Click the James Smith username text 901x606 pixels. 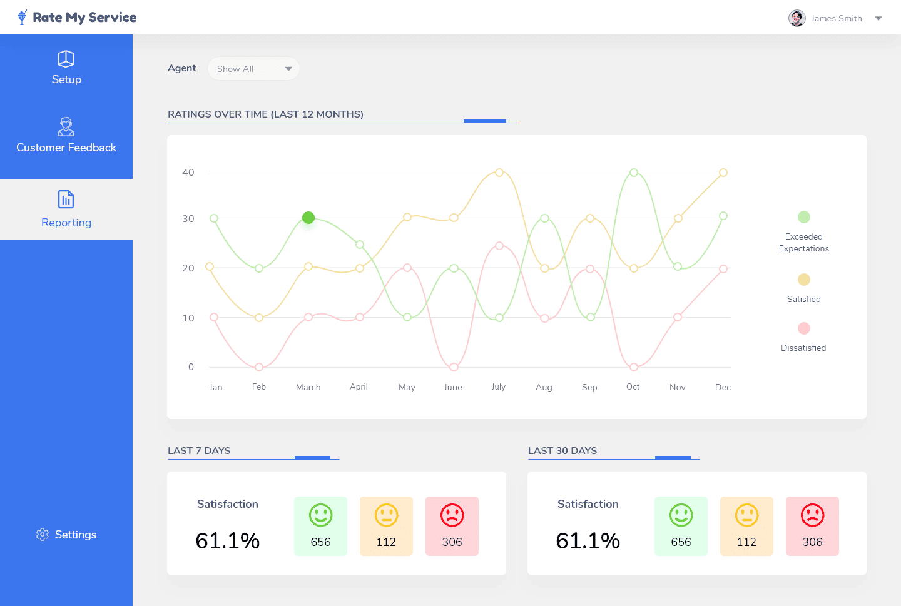tap(836, 18)
